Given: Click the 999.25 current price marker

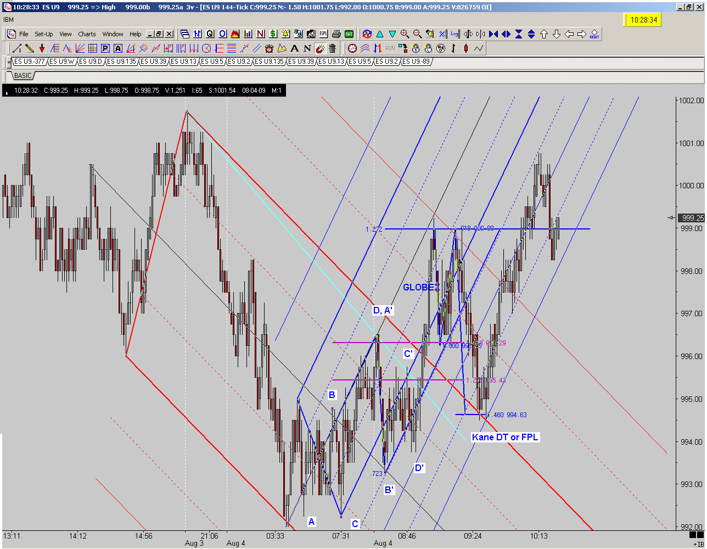Looking at the screenshot, I should point(691,218).
